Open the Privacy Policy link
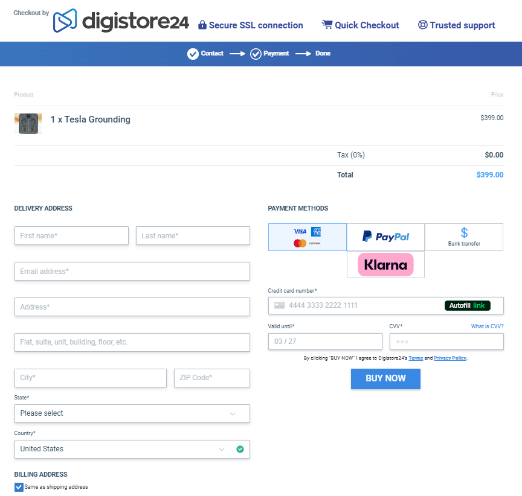The height and width of the screenshot is (496, 522). point(450,358)
